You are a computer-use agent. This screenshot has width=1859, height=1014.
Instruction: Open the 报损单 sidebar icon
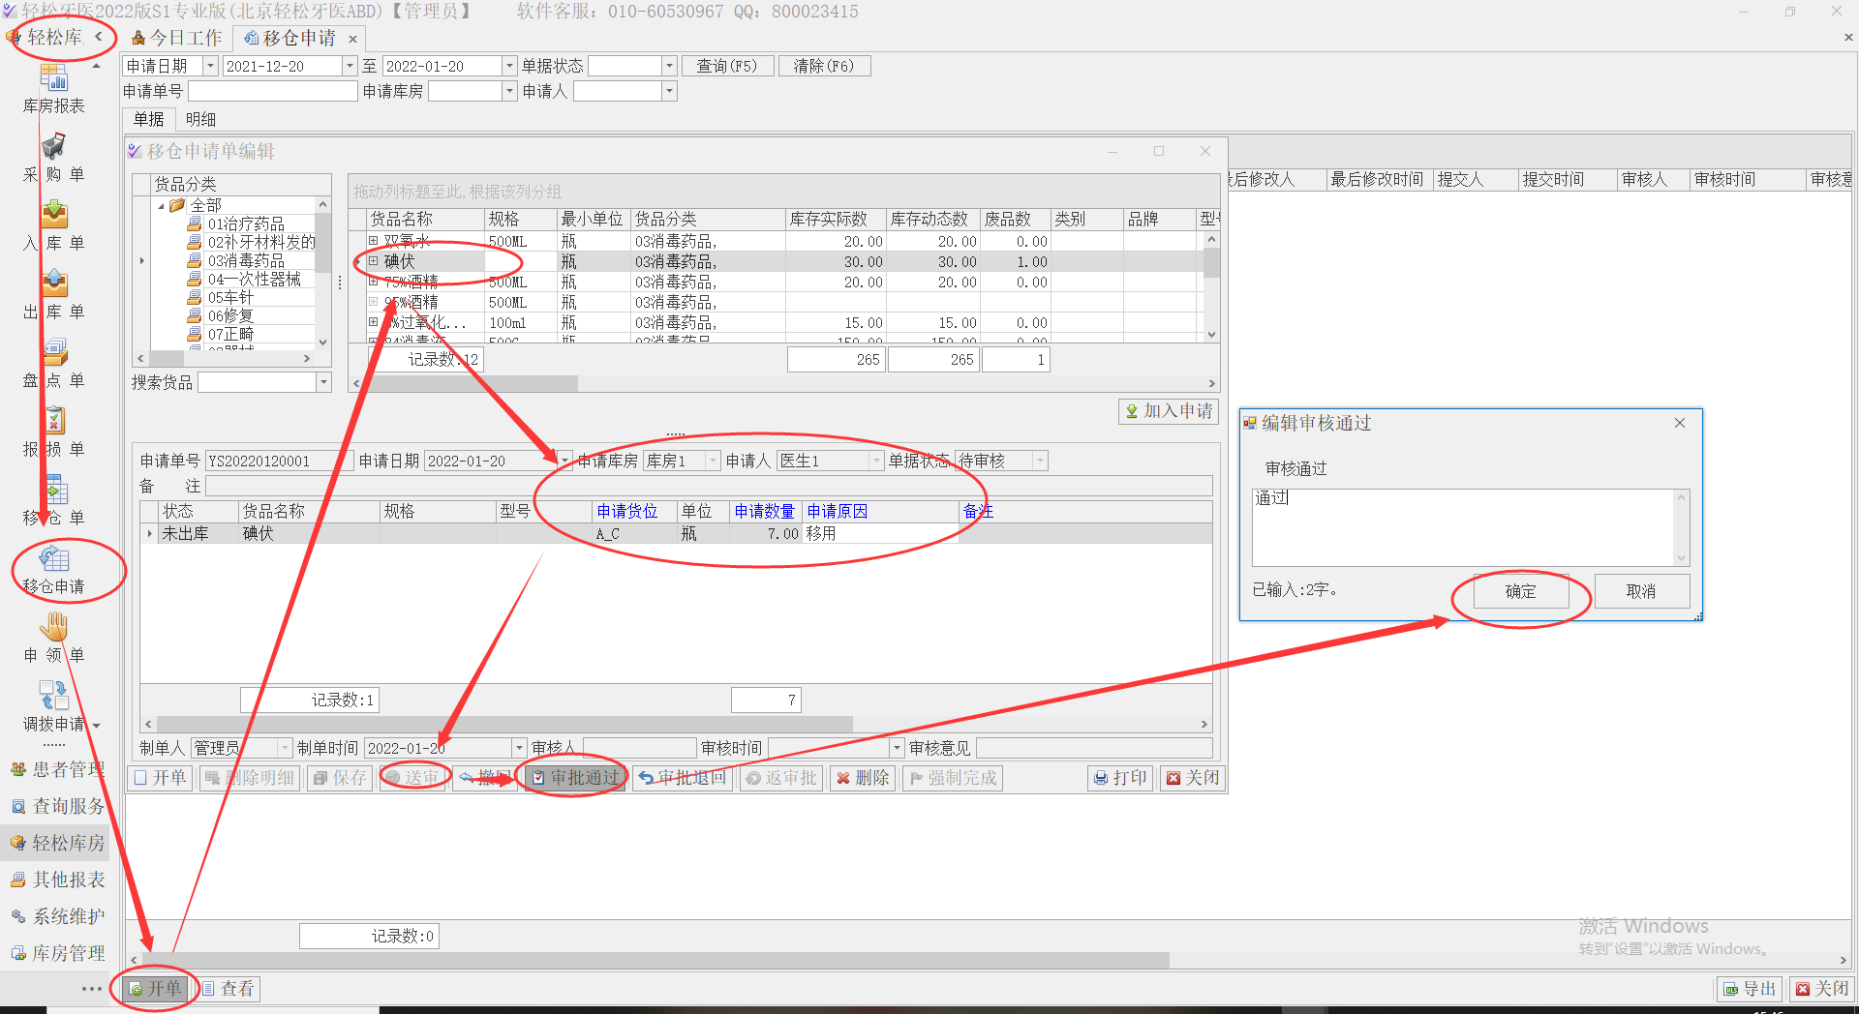(x=54, y=421)
